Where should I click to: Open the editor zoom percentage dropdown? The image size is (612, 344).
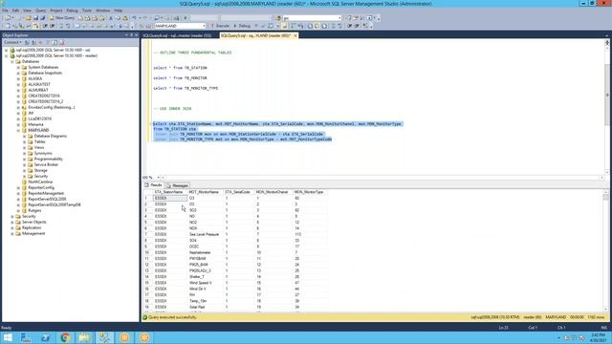(x=158, y=178)
